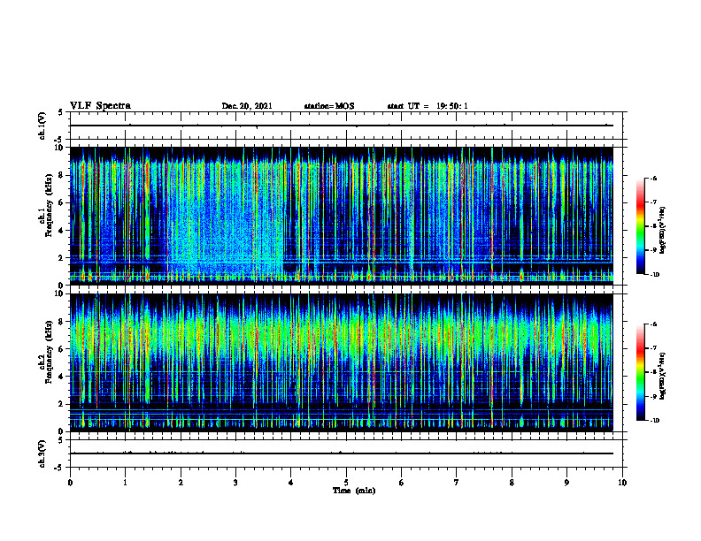The width and height of the screenshot is (701, 541).
Task: Click the time axis tick label "2"
Action: click(181, 483)
